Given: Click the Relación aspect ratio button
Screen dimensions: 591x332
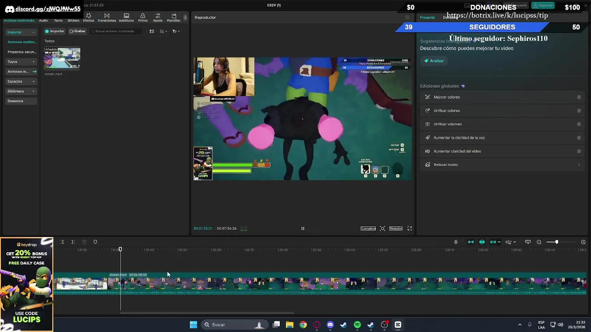Looking at the screenshot, I should (x=396, y=228).
